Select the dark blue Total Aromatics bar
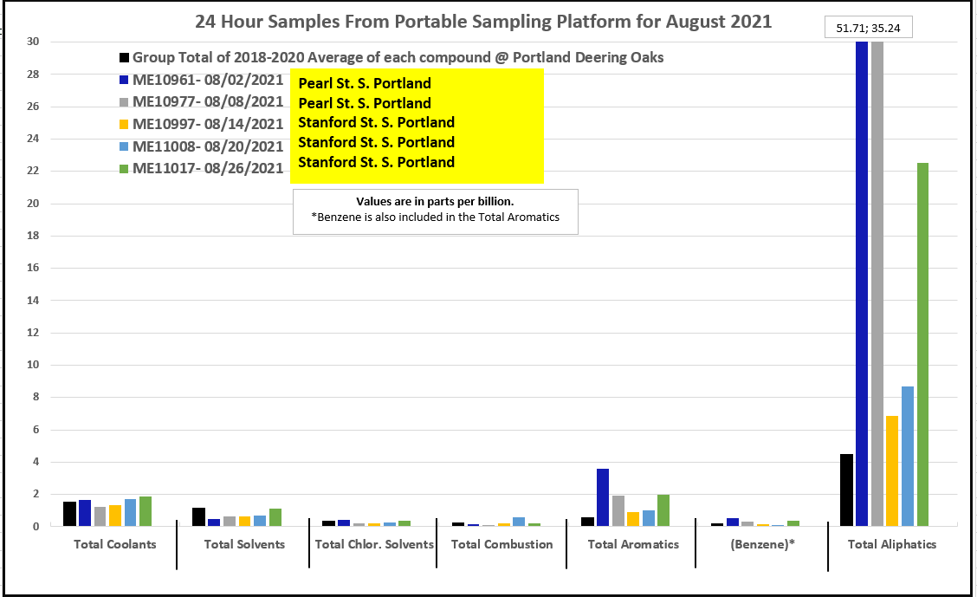977x597 pixels. click(603, 496)
